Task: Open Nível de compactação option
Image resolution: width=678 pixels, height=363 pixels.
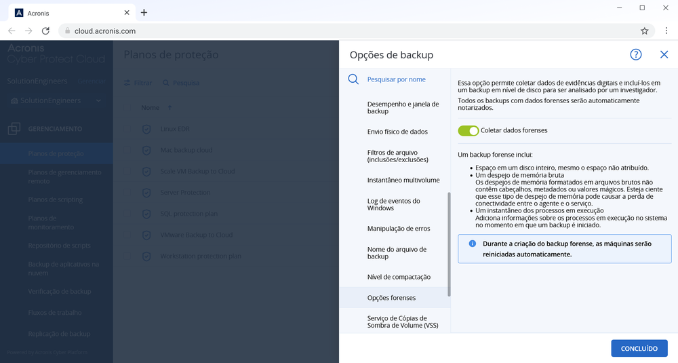Action: (399, 277)
